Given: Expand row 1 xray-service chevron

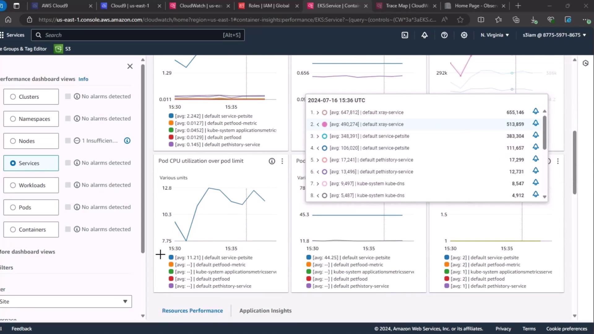Looking at the screenshot, I should 318,113.
